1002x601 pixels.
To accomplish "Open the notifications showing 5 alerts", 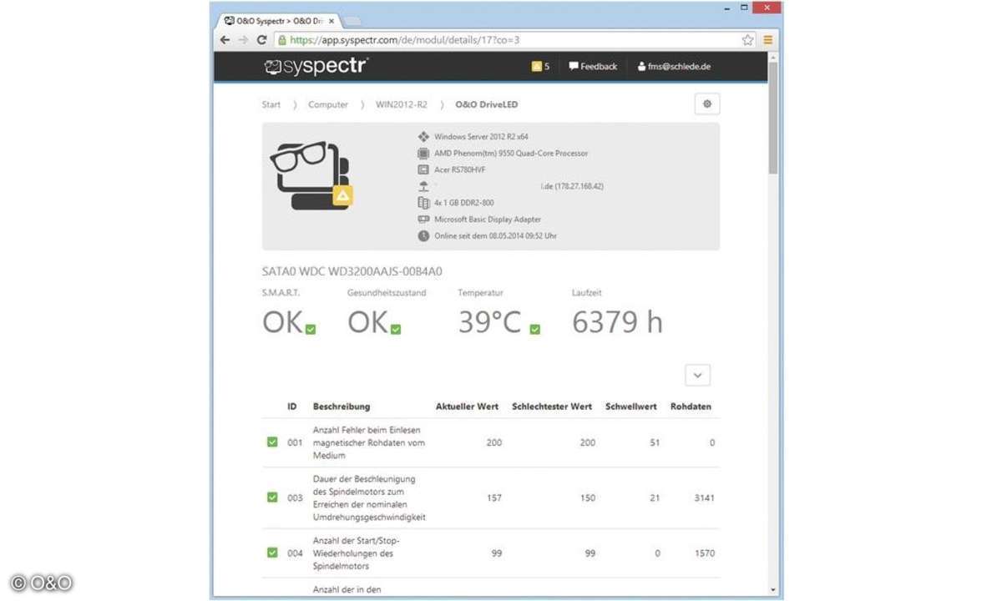I will [540, 66].
